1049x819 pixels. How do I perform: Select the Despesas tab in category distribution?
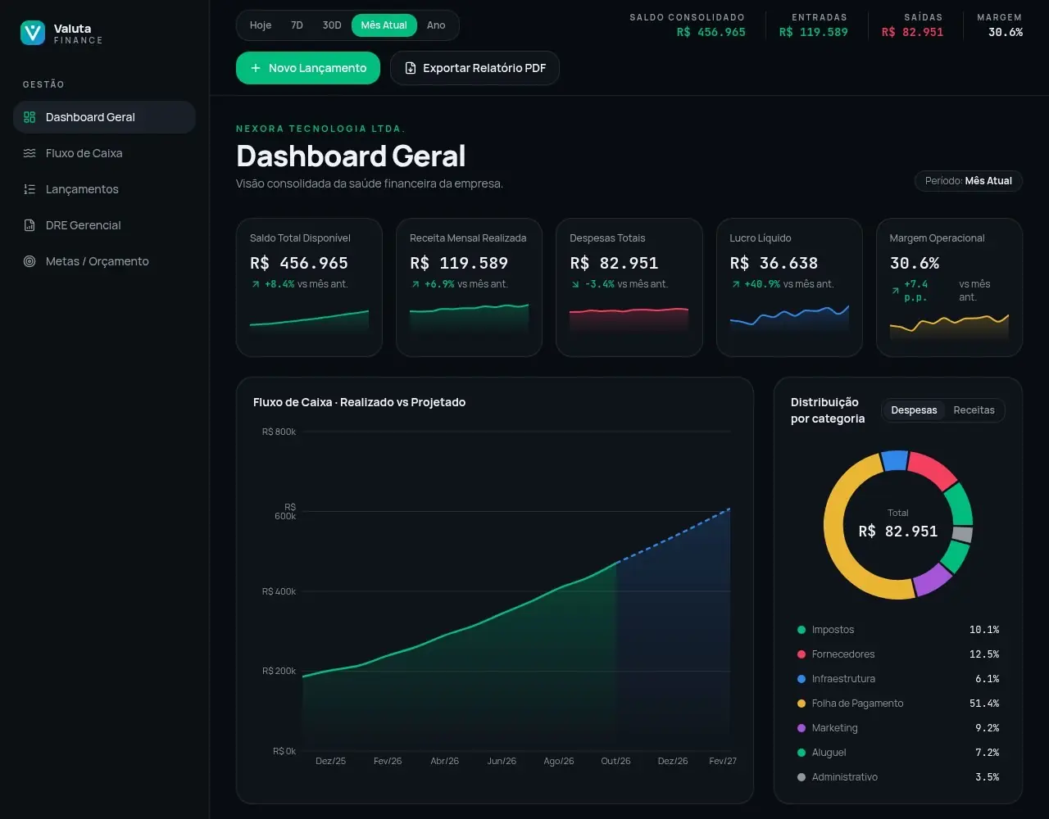point(914,410)
